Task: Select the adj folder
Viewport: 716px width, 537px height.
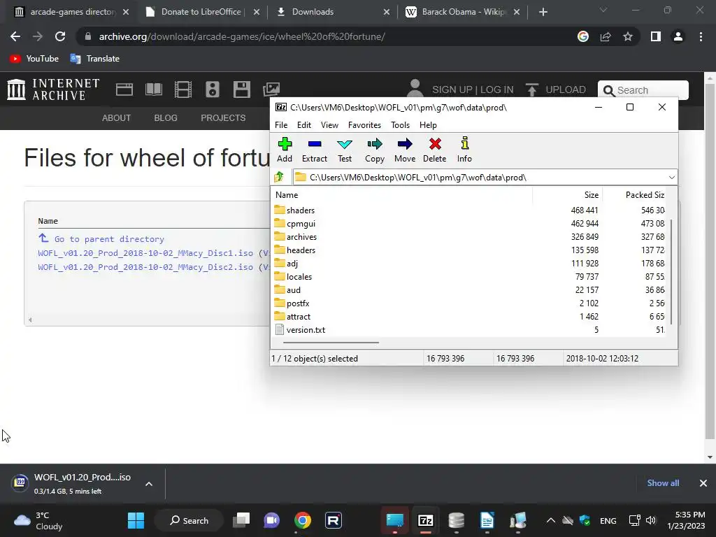Action: click(x=292, y=263)
